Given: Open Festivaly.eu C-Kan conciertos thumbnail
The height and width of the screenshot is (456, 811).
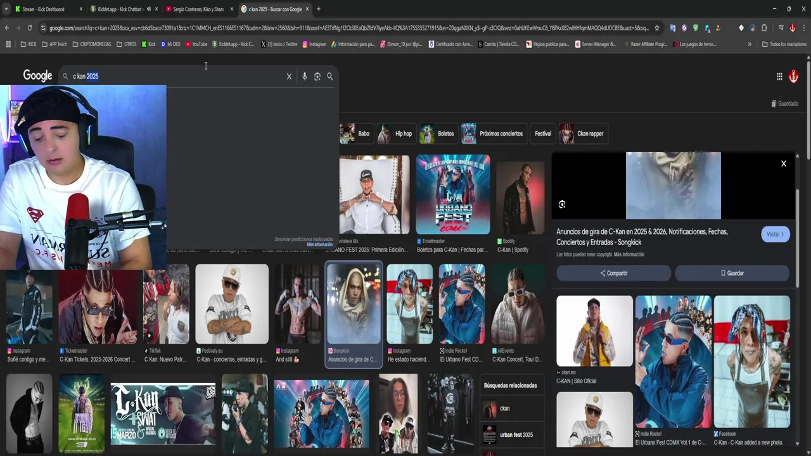Looking at the screenshot, I should tap(232, 304).
